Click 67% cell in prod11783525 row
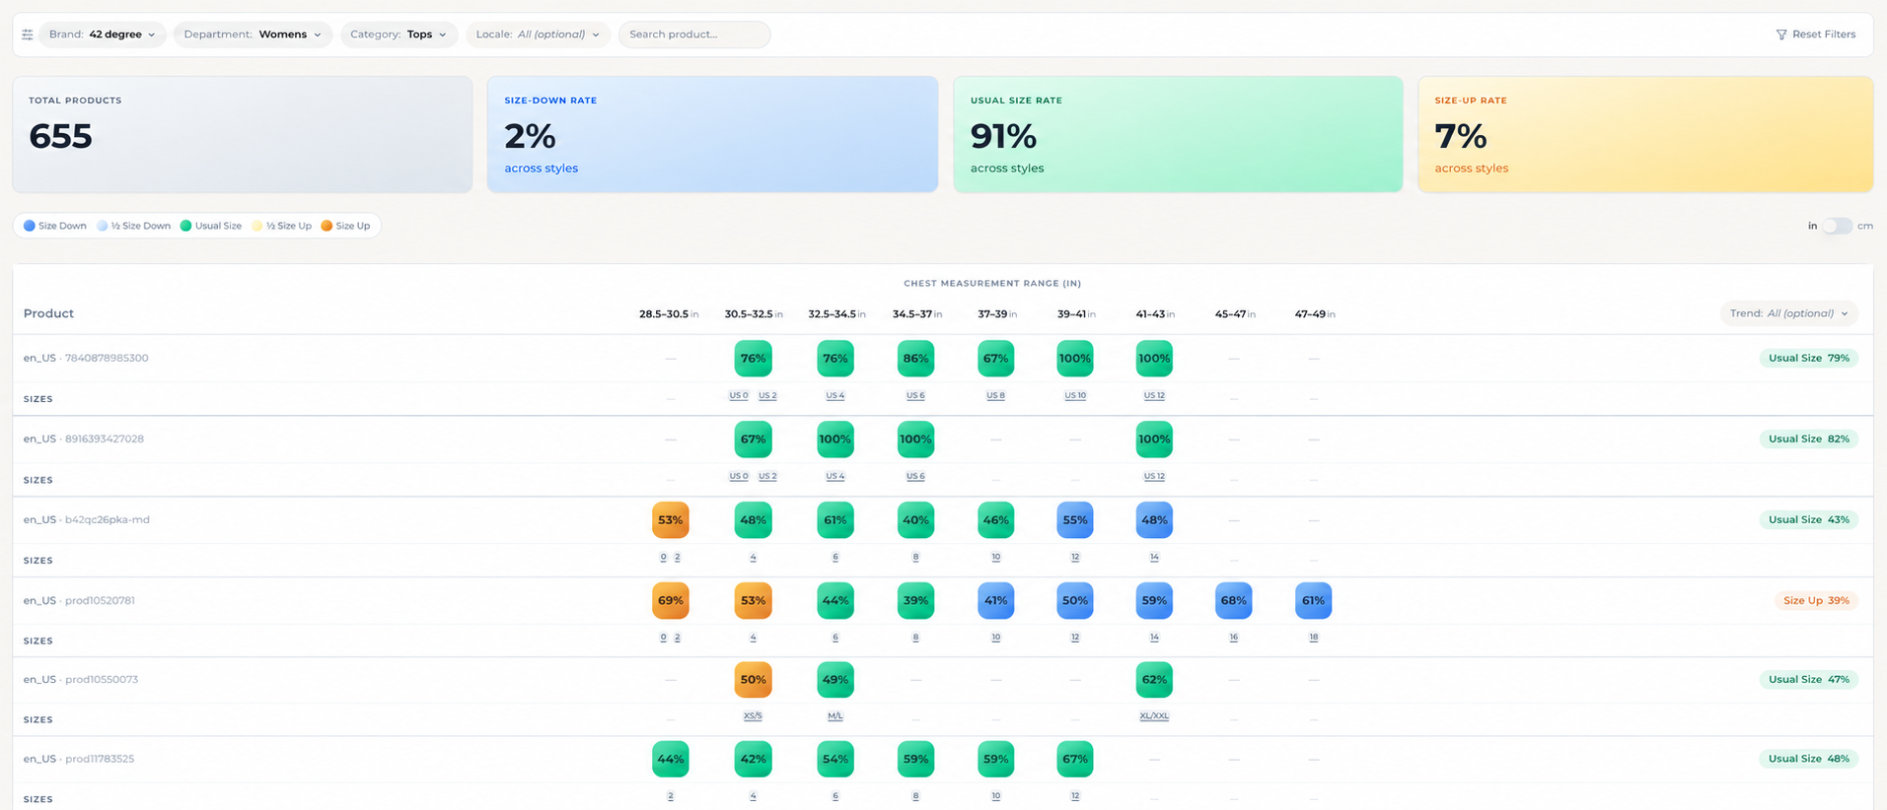 click(x=1075, y=760)
